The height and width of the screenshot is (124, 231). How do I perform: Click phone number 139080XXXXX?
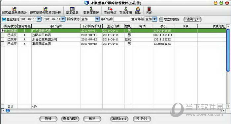[x=162, y=44]
